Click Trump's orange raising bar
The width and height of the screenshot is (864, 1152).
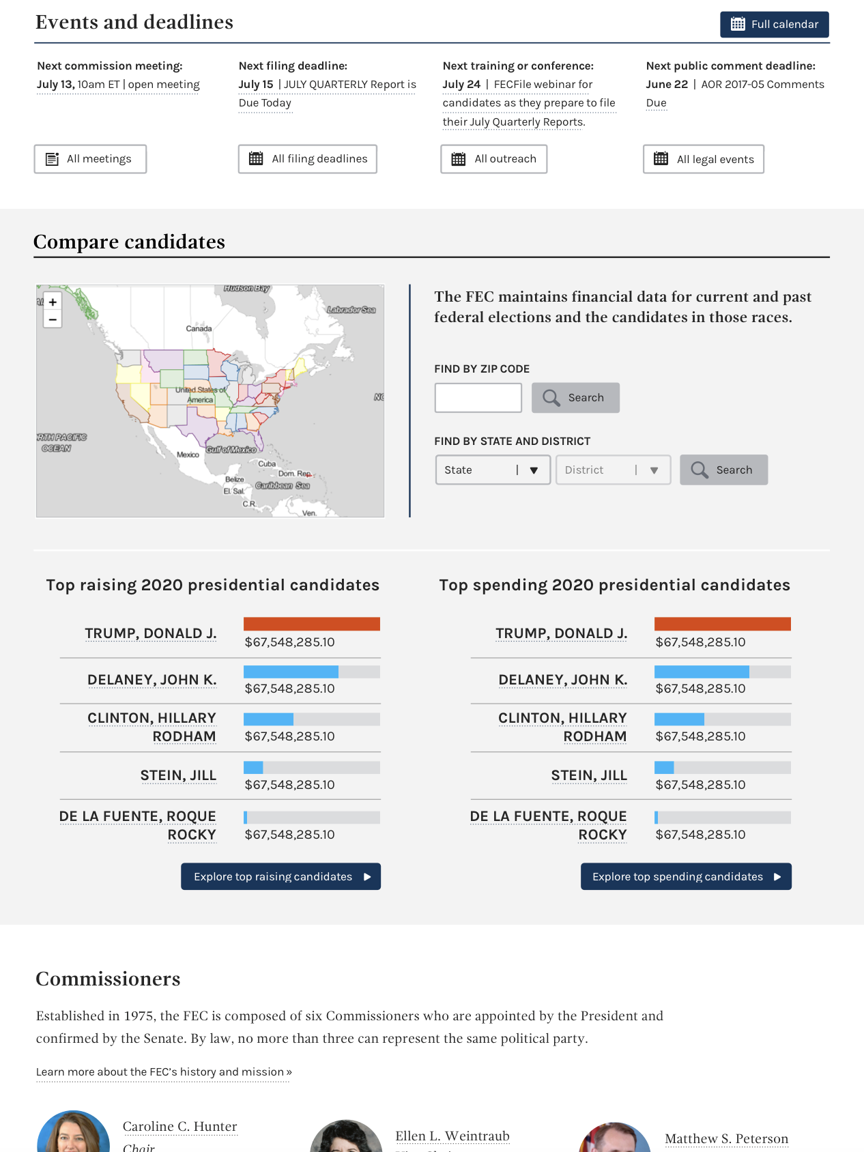coord(312,624)
